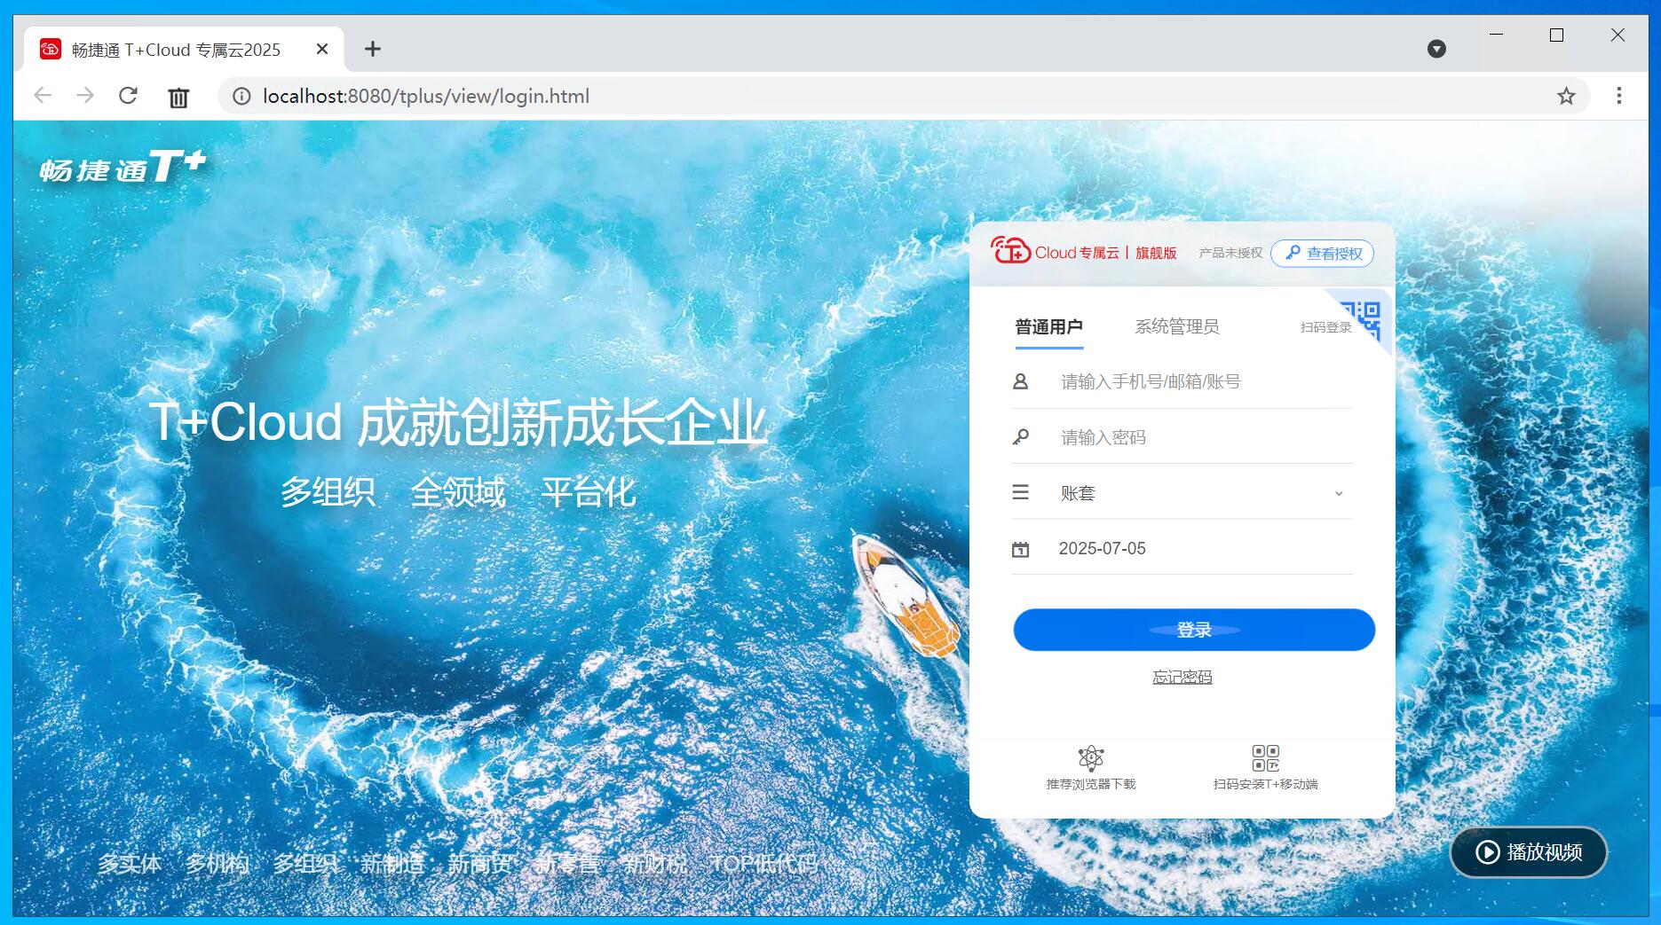Click the TOP低代码 footer text
The image size is (1661, 925).
point(764,863)
